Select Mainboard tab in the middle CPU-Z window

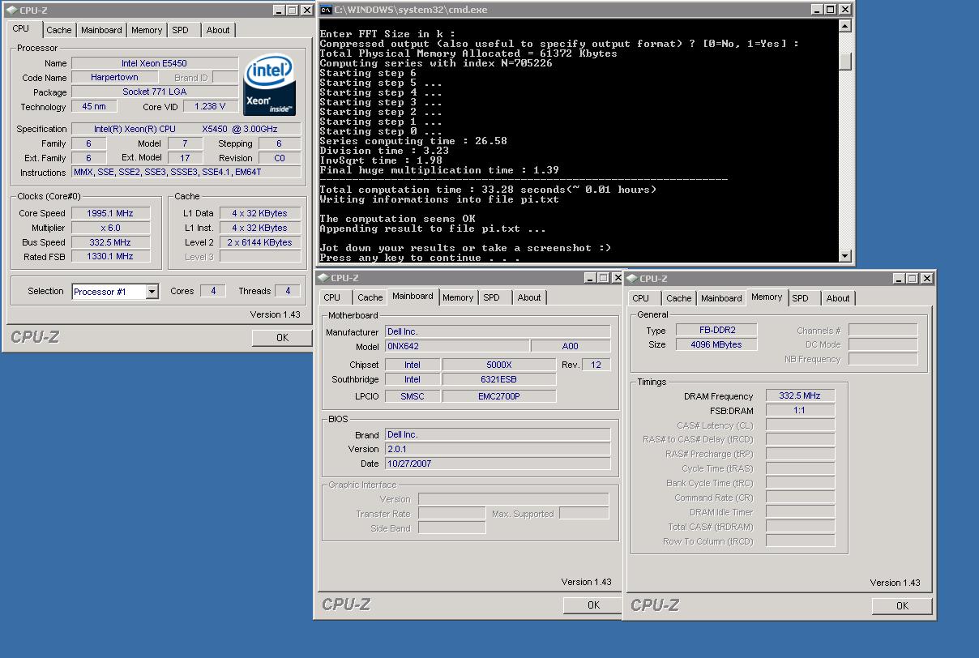click(x=413, y=296)
